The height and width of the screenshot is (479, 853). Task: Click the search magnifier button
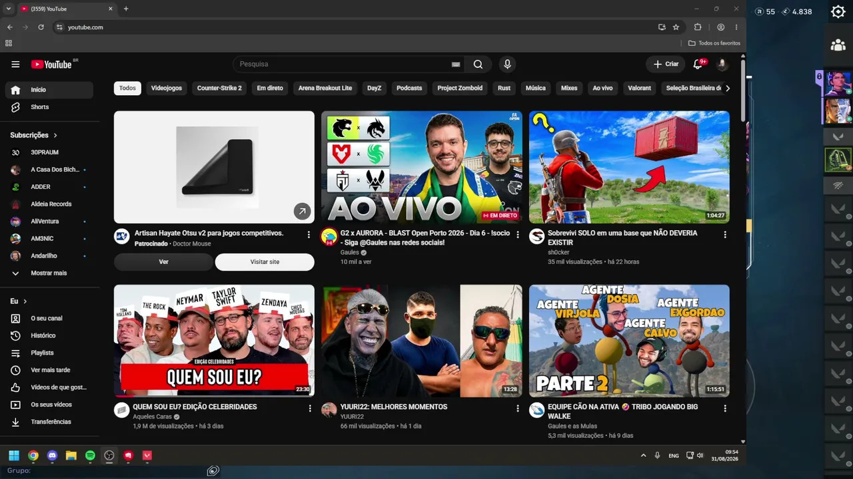click(478, 65)
